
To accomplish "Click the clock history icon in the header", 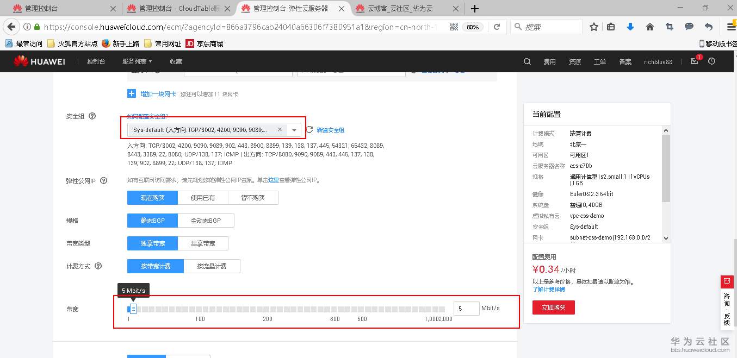I will click(711, 61).
